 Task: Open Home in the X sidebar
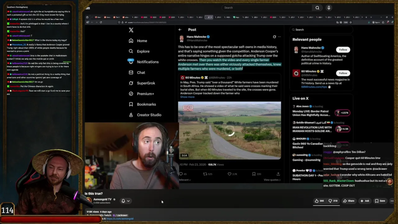pos(142,41)
